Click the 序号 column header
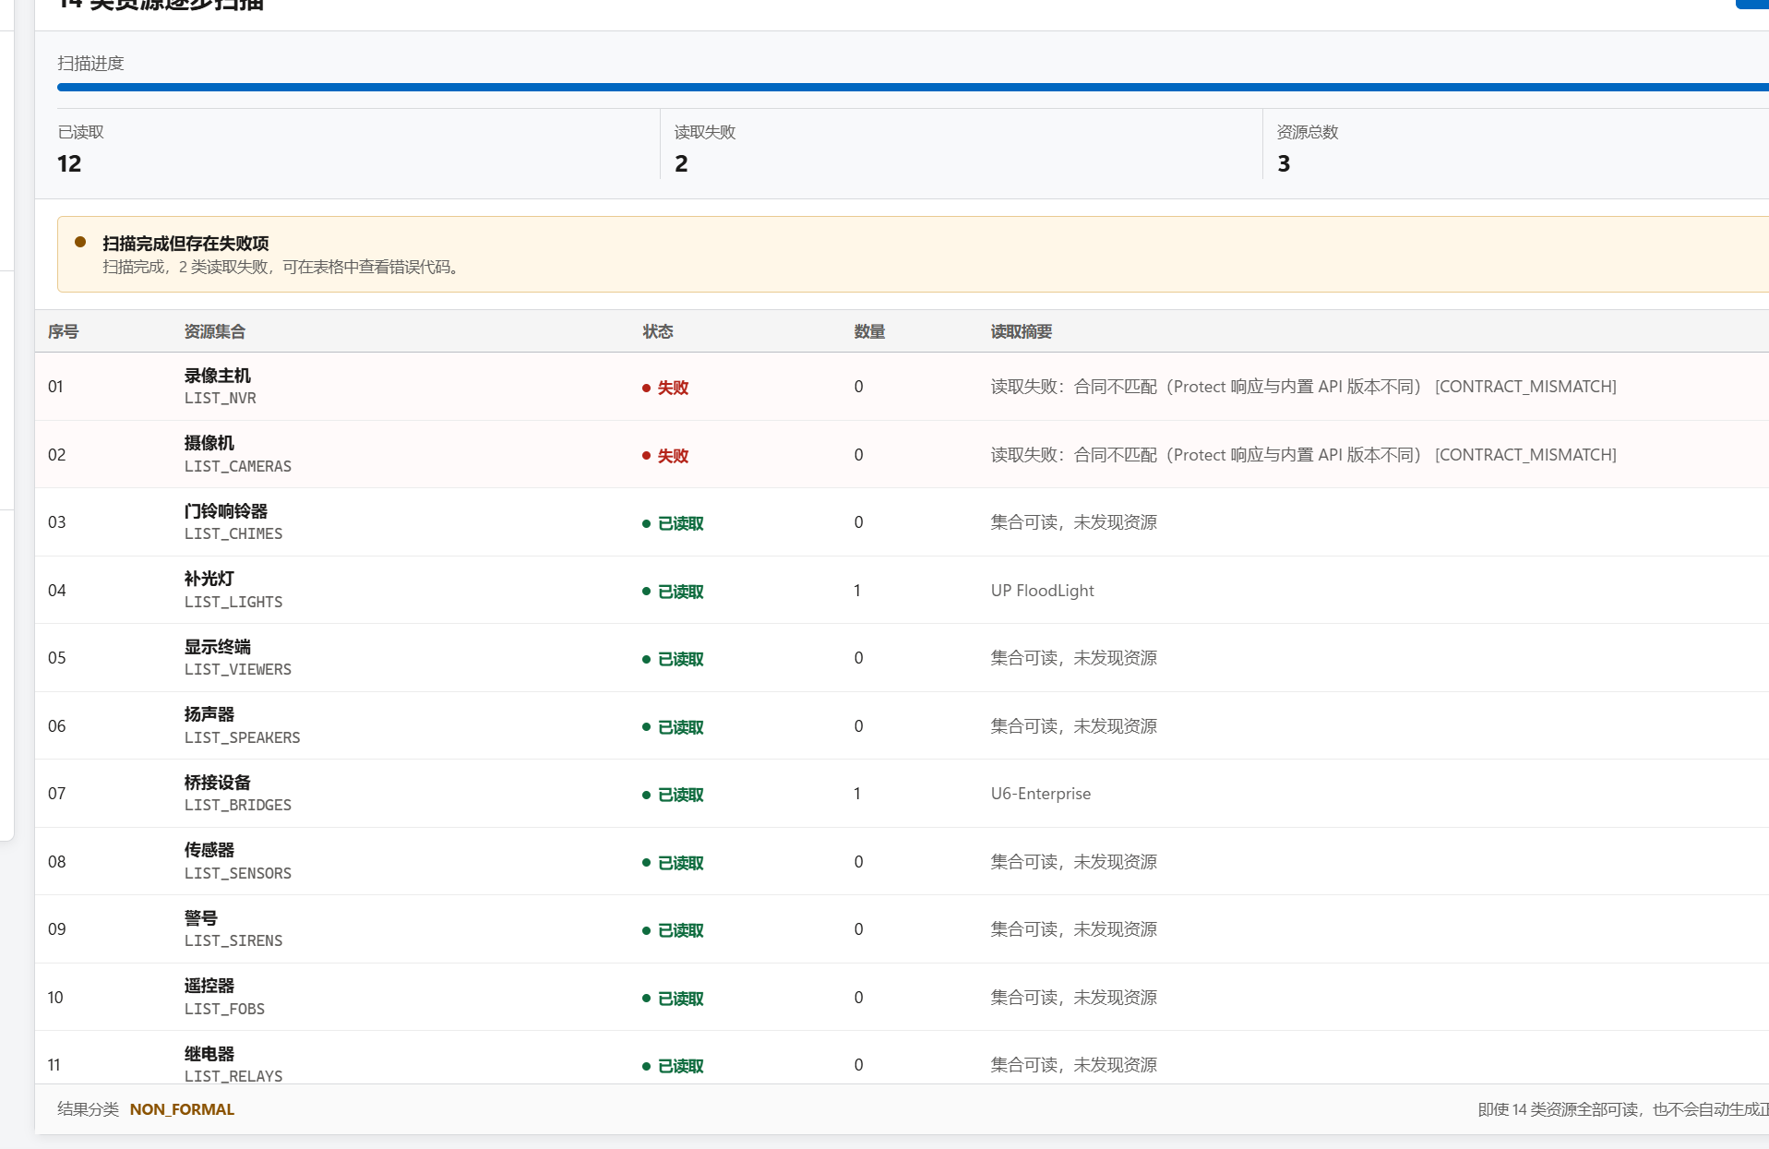This screenshot has height=1149, width=1769. (x=63, y=331)
